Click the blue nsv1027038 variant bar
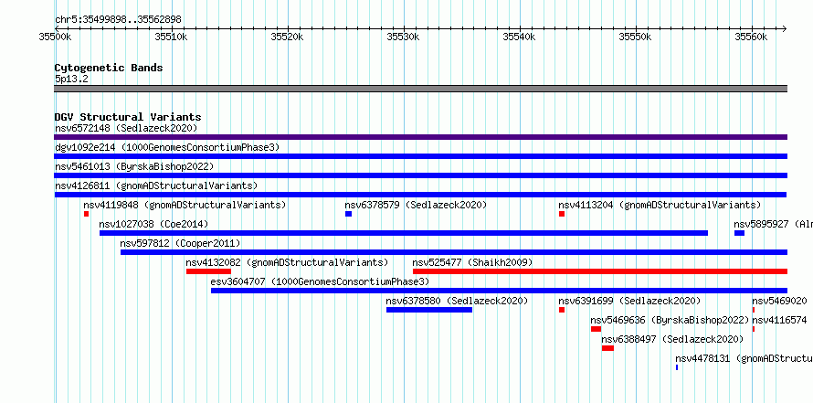Screen dimensions: 813x403 (404, 233)
